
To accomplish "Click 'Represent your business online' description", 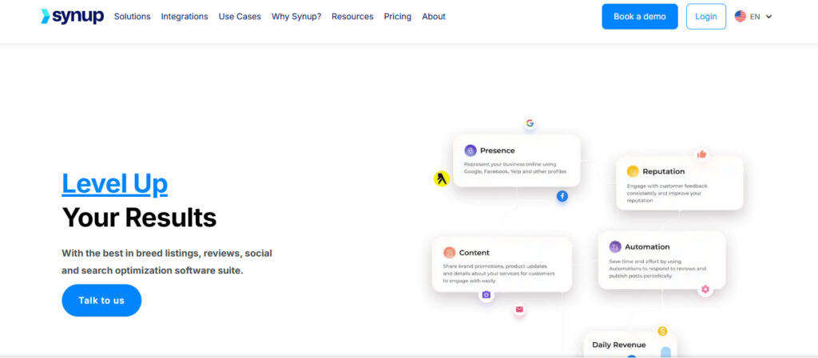I will pyautogui.click(x=515, y=167).
